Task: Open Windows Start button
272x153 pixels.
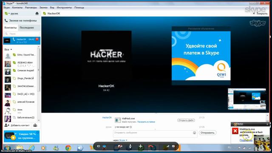Action: 7,148
